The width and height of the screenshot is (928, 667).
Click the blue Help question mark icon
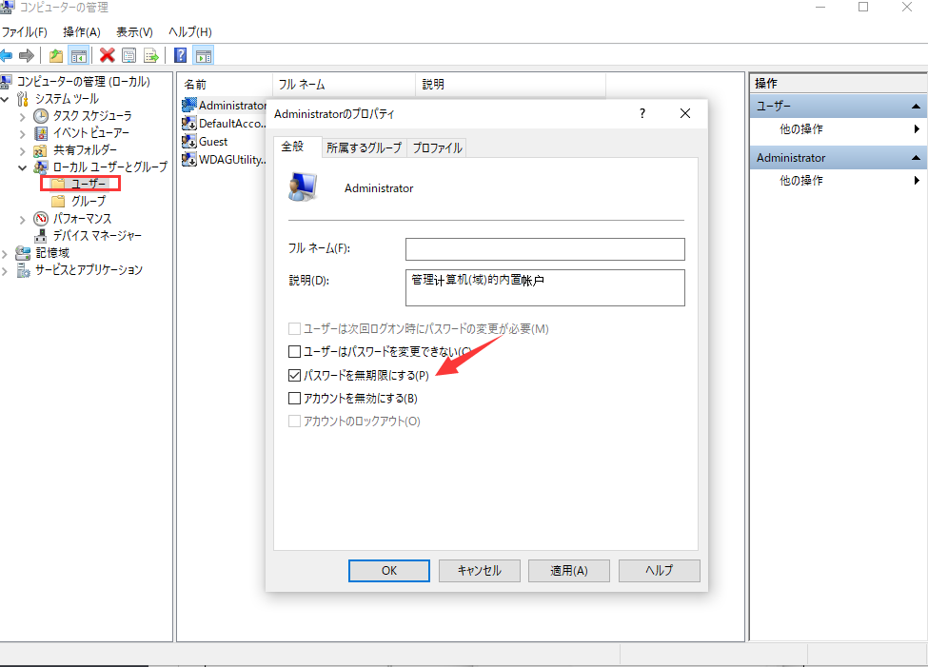180,55
